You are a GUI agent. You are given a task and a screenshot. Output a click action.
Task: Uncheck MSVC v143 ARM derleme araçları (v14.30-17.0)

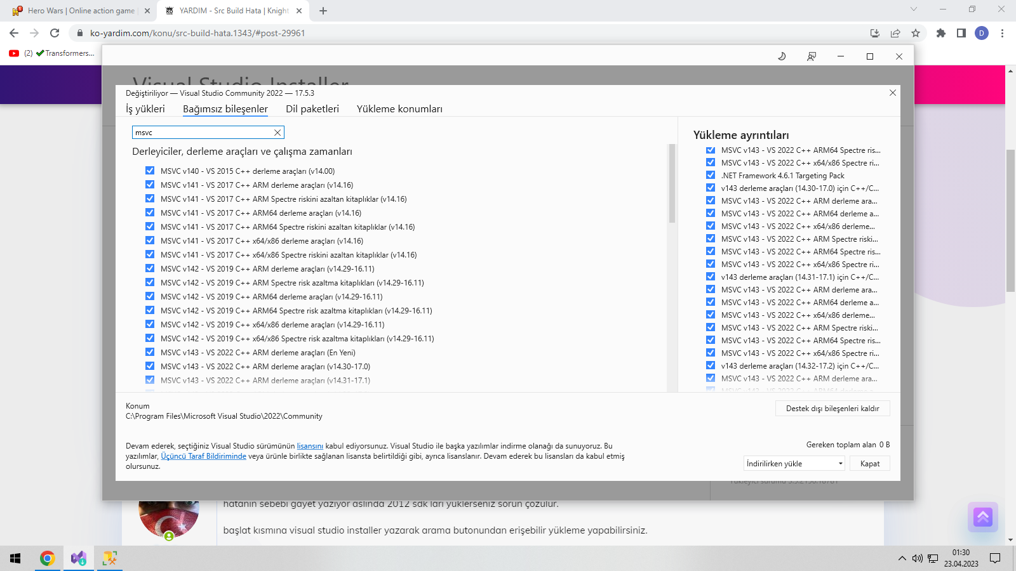pyautogui.click(x=150, y=366)
